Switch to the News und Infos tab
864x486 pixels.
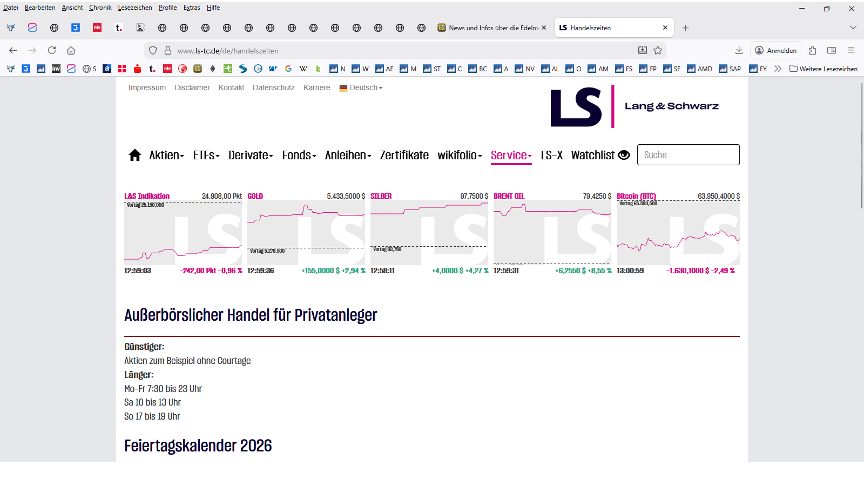tap(491, 28)
